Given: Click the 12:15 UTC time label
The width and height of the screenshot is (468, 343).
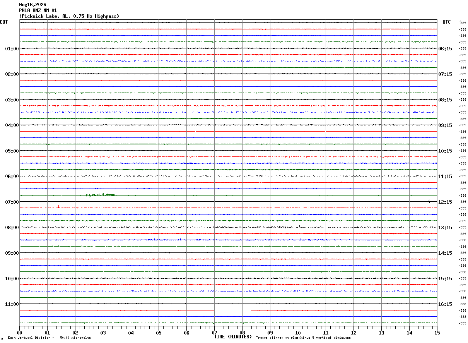Looking at the screenshot, I should coord(445,202).
